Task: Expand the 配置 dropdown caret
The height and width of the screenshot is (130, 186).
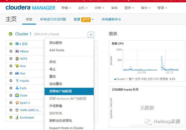Action: click(x=93, y=19)
